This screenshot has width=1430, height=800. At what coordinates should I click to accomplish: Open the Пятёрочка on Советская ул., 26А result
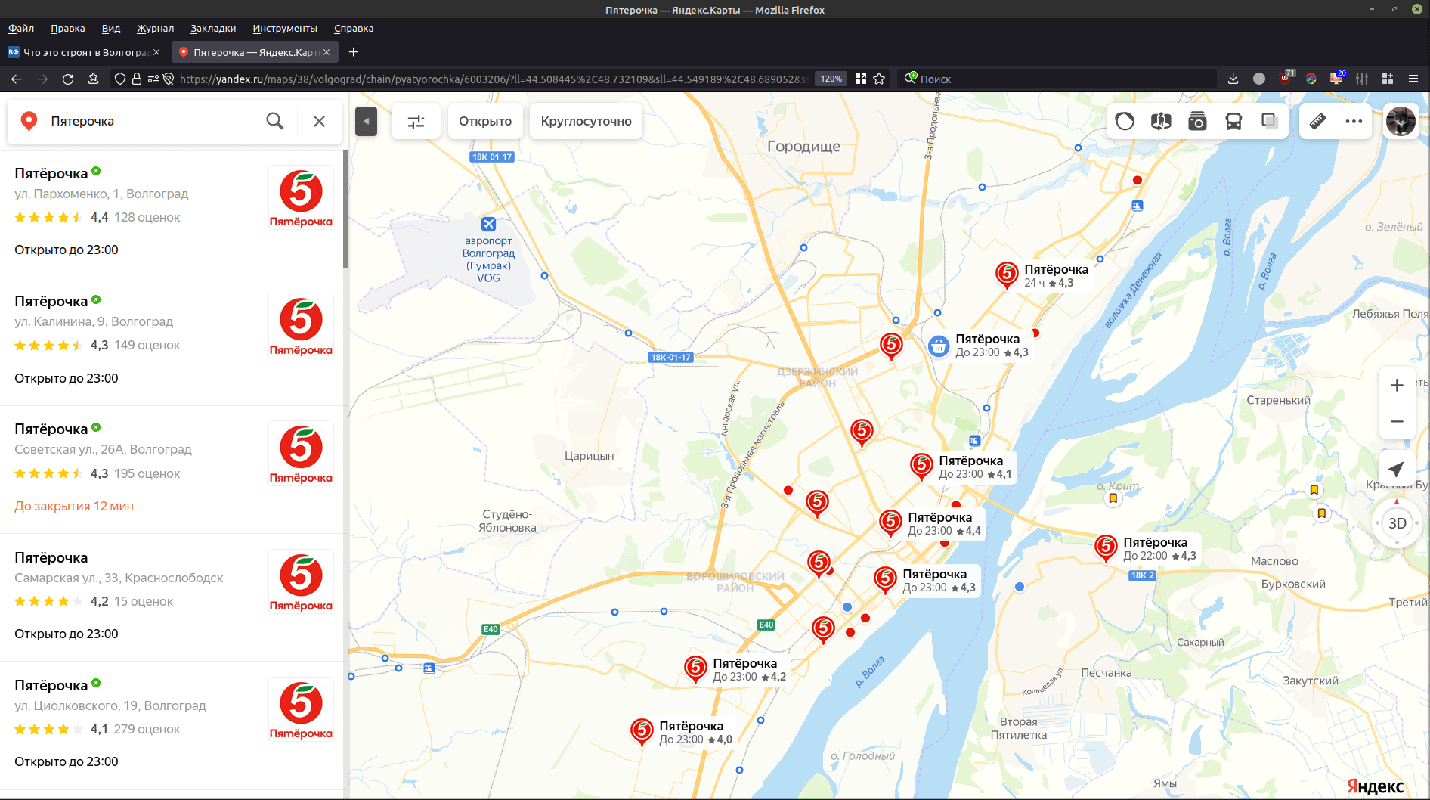point(172,470)
